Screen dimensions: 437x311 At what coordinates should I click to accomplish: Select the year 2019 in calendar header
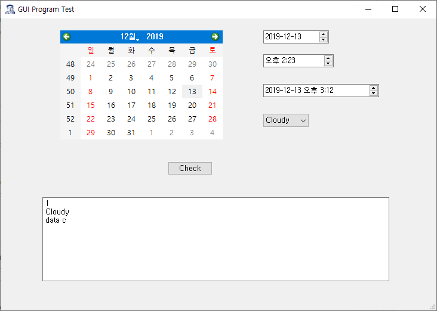[155, 37]
